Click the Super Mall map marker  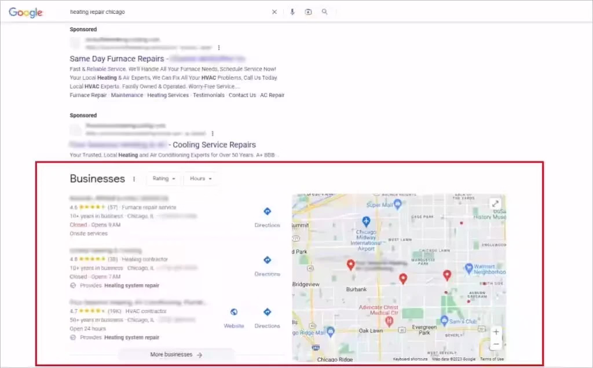click(x=397, y=204)
